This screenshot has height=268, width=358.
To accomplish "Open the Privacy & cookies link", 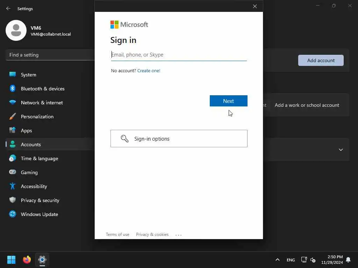I will [152, 234].
